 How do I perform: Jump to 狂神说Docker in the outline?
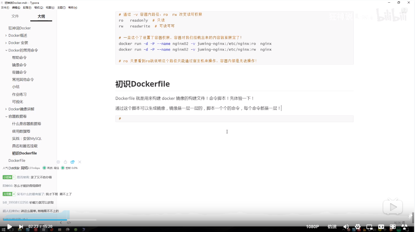point(20,28)
